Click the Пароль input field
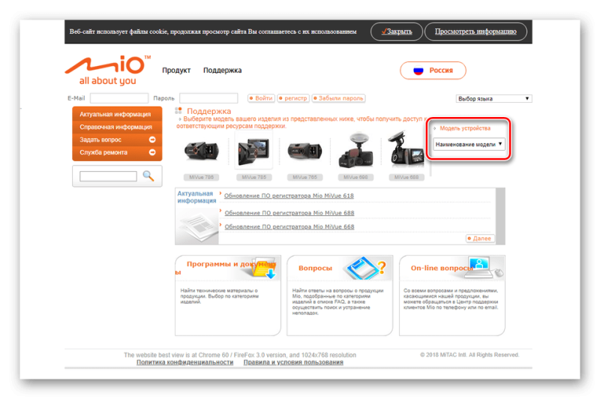600x399 pixels. [x=208, y=98]
